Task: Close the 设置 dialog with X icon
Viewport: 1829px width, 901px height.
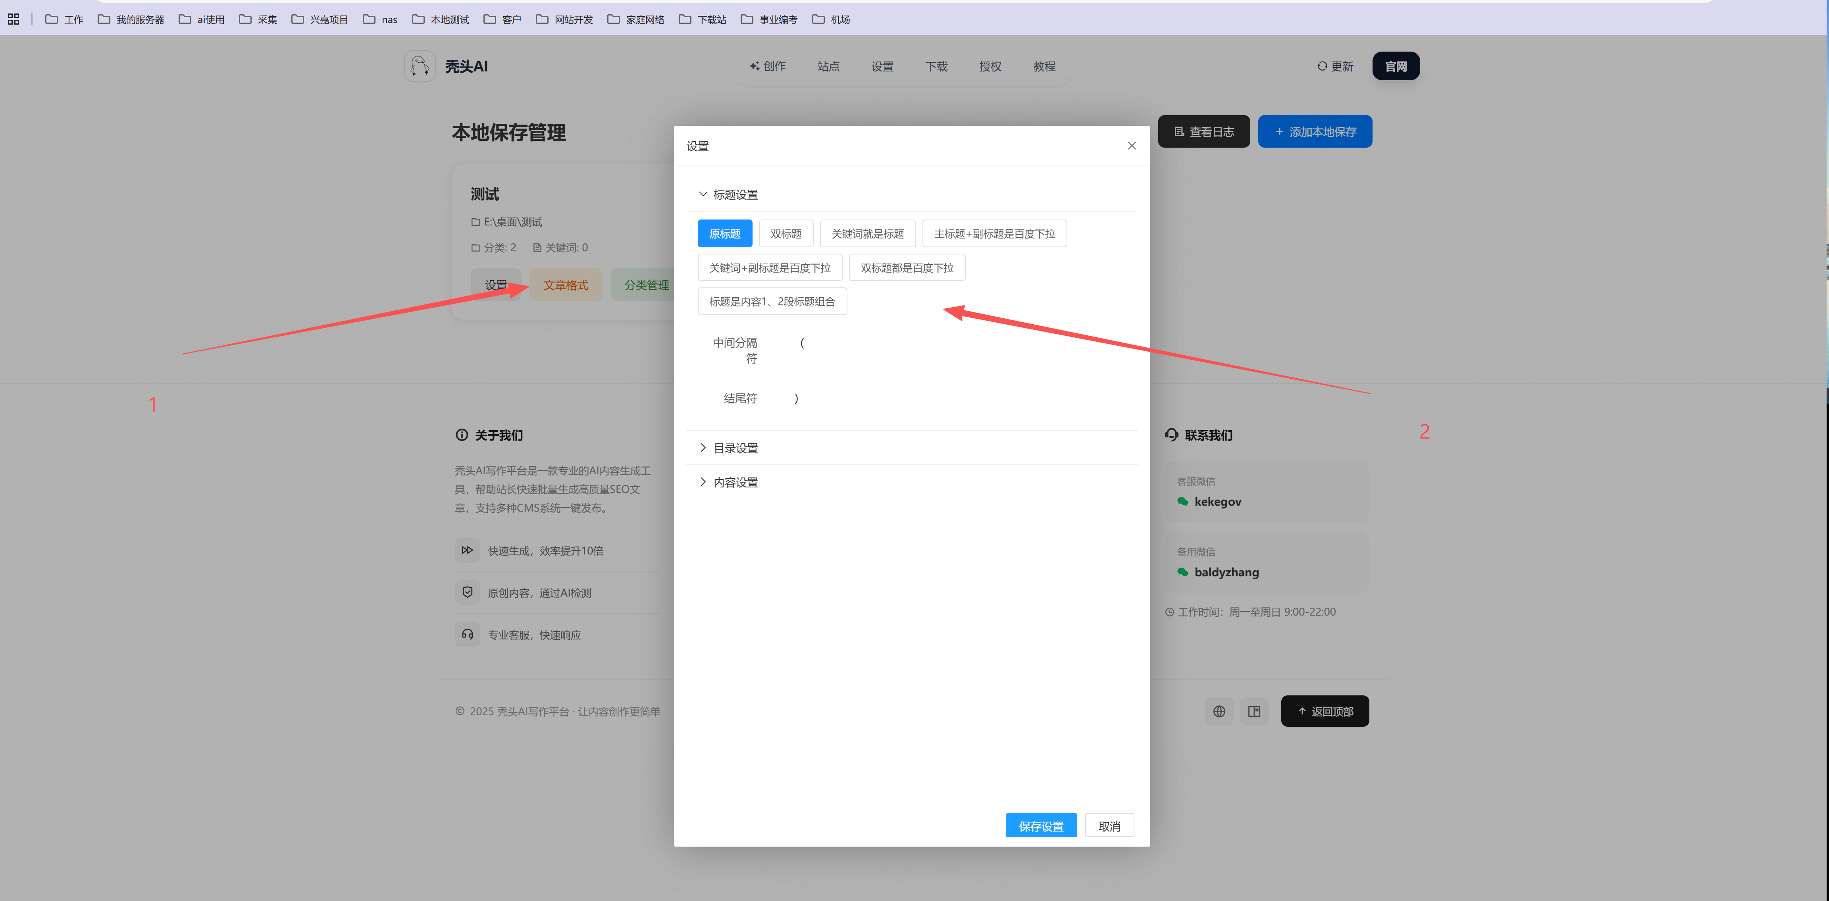Action: [1132, 146]
